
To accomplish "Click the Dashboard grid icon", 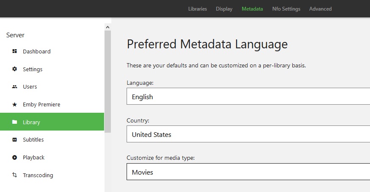I will point(14,51).
